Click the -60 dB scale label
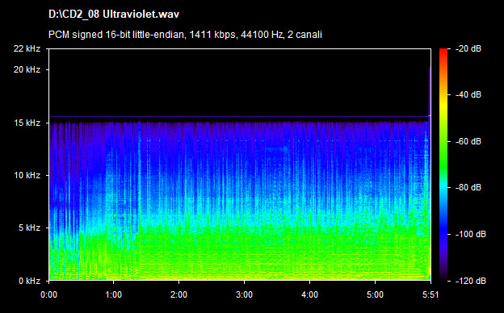The width and height of the screenshot is (504, 313). point(468,141)
